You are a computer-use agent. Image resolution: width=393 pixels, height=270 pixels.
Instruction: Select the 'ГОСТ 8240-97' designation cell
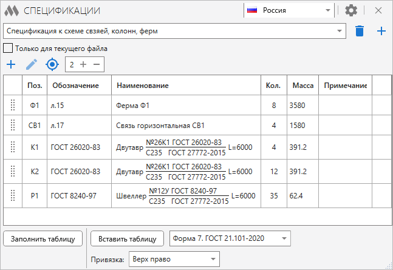(79, 196)
